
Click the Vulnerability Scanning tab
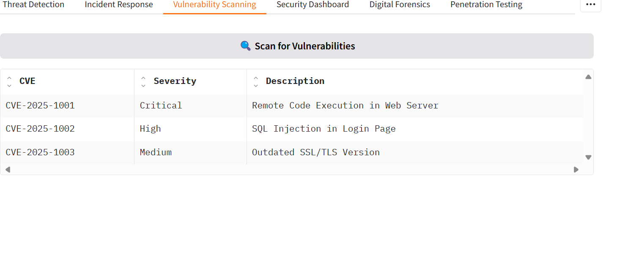[x=214, y=5]
